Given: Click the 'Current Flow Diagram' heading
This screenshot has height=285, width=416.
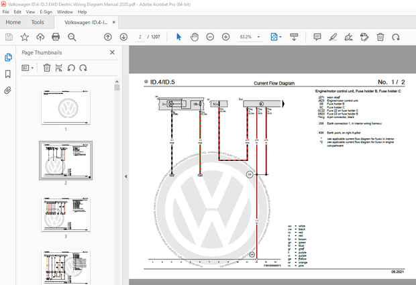Looking at the screenshot, I should (274, 83).
